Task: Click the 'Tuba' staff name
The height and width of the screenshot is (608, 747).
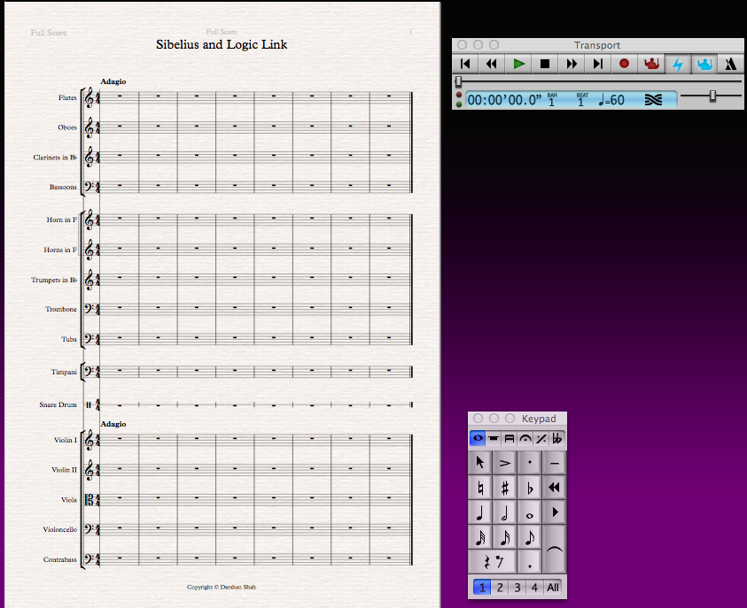Action: click(69, 339)
